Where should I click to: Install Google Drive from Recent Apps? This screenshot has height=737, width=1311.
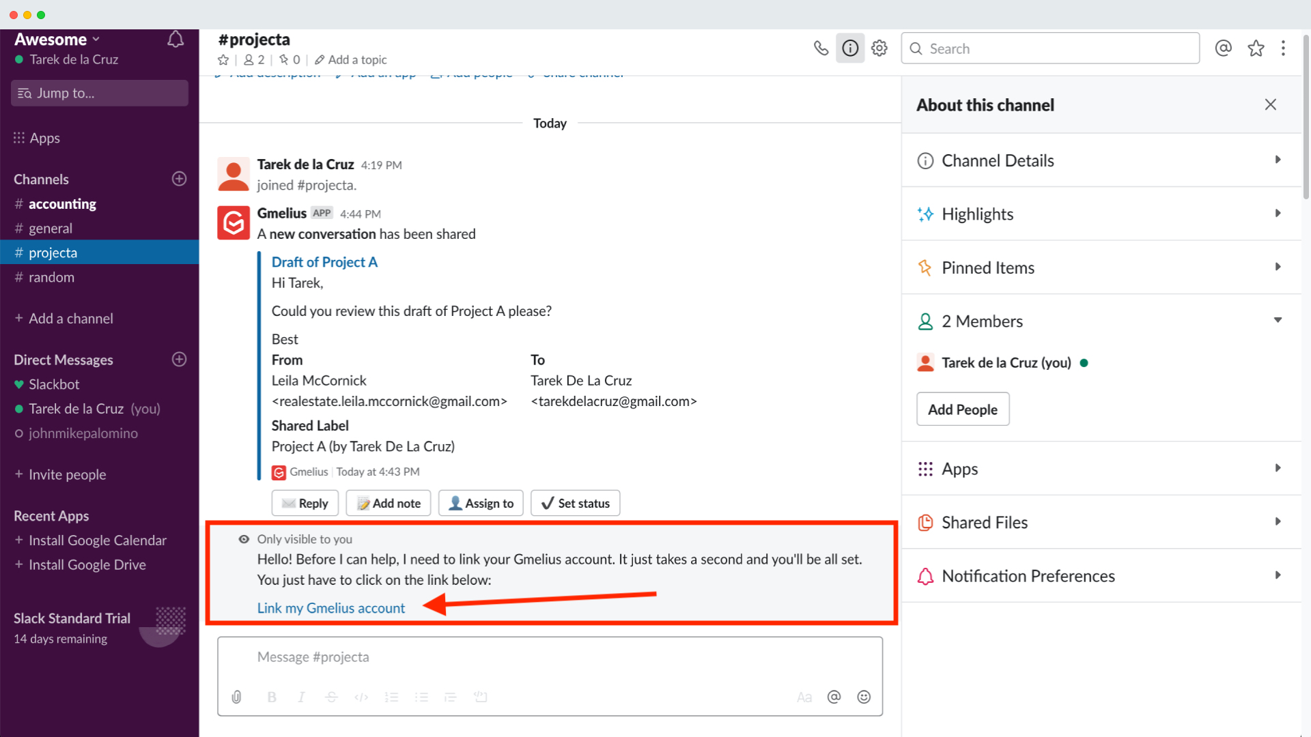click(x=80, y=565)
